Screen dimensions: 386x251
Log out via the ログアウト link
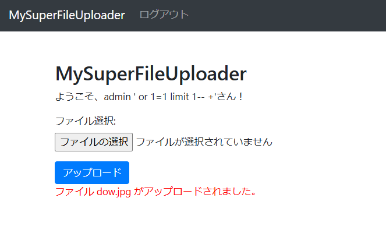tap(164, 15)
